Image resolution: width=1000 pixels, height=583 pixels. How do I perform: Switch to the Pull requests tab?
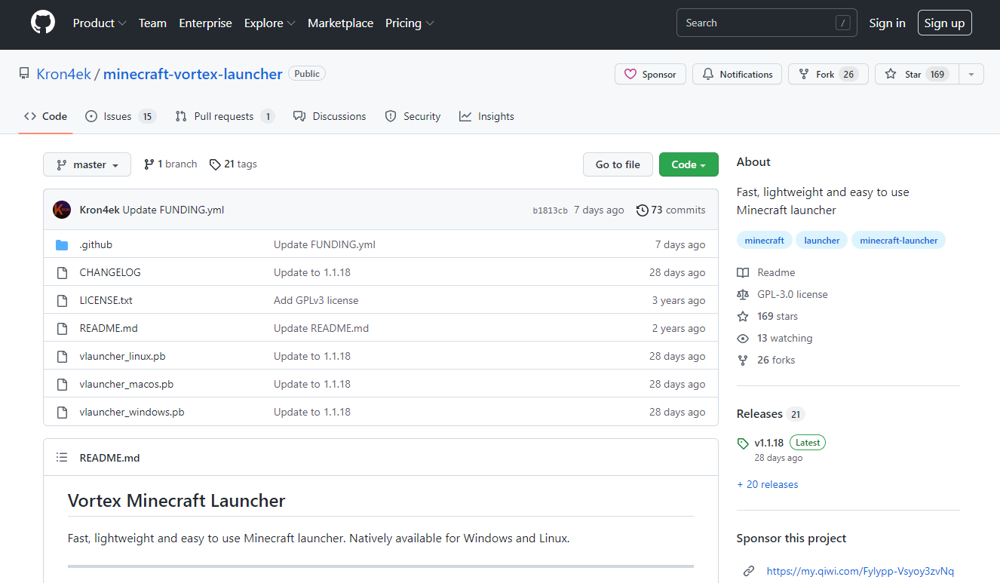point(225,116)
